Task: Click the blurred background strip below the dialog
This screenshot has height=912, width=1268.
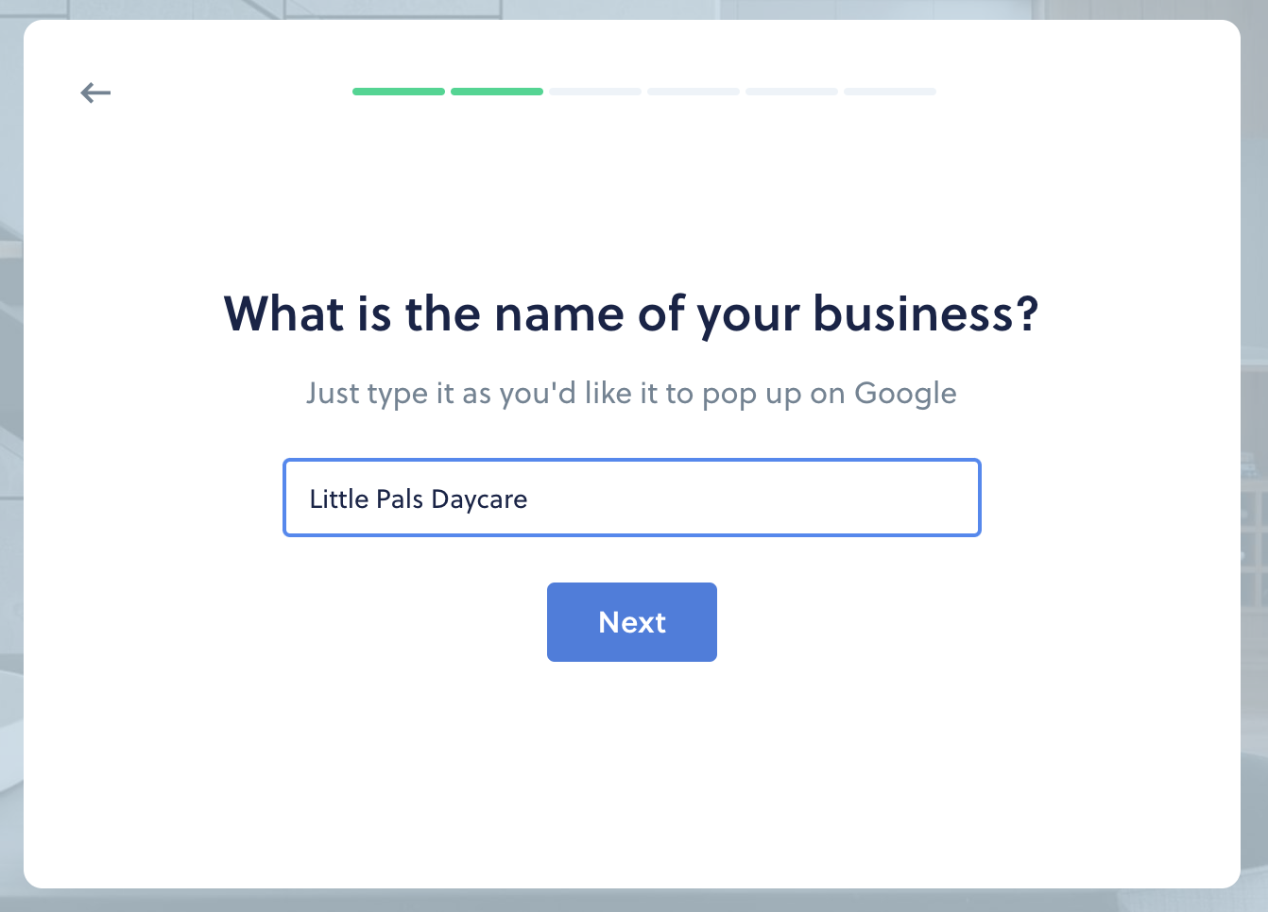Action: point(633,901)
